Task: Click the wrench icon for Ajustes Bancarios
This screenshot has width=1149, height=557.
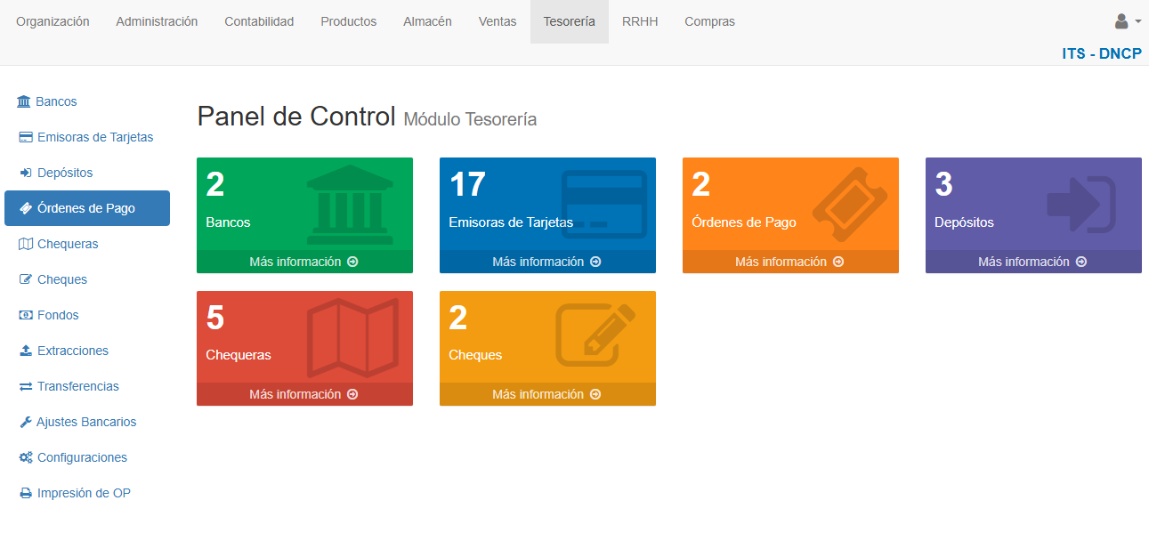Action: (x=26, y=423)
